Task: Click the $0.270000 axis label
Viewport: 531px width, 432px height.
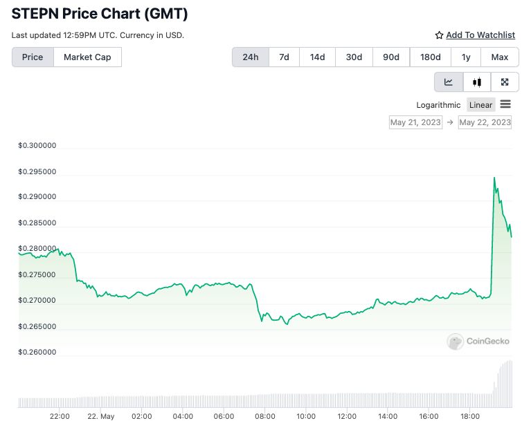Action: click(x=37, y=300)
